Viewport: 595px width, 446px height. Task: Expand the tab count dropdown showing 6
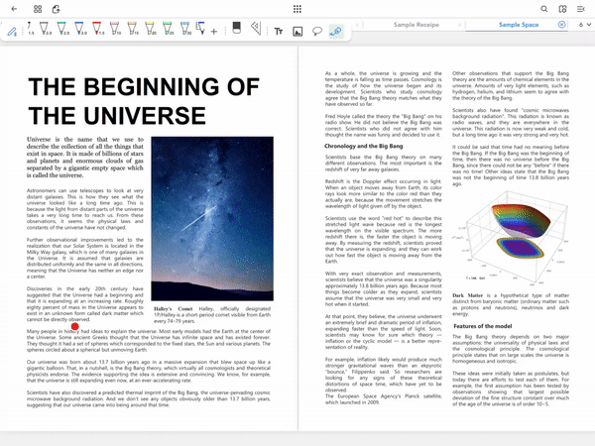pos(585,25)
